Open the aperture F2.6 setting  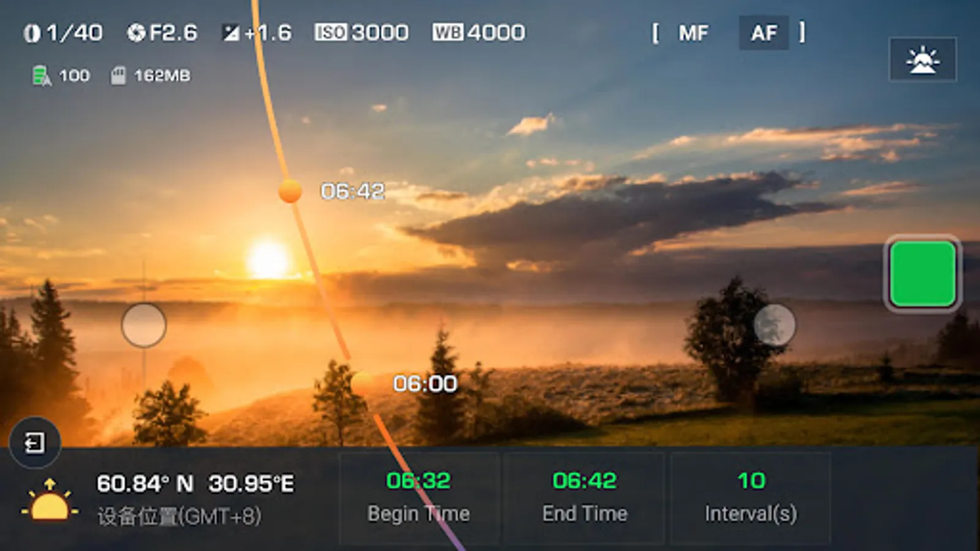(162, 32)
